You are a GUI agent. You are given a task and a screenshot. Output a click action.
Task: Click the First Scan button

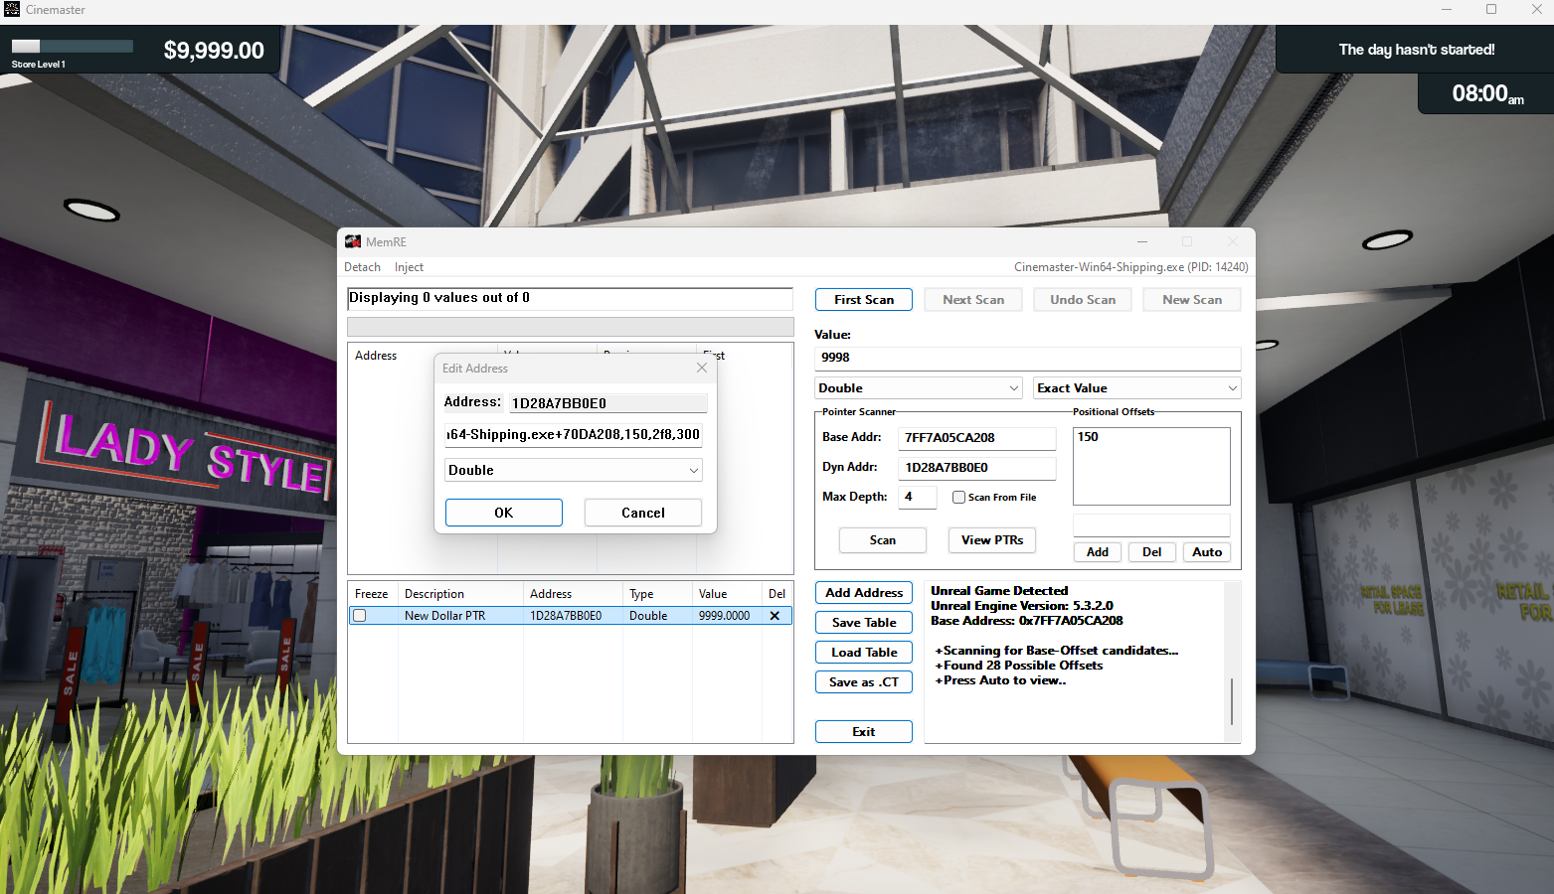click(x=863, y=300)
